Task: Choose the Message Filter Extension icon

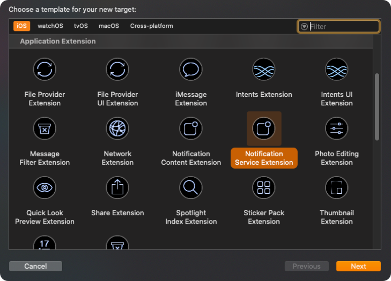Action: pos(45,128)
